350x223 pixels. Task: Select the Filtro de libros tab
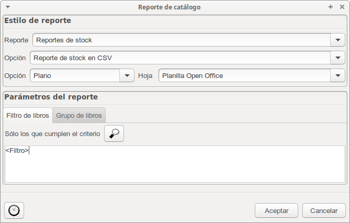coord(28,115)
